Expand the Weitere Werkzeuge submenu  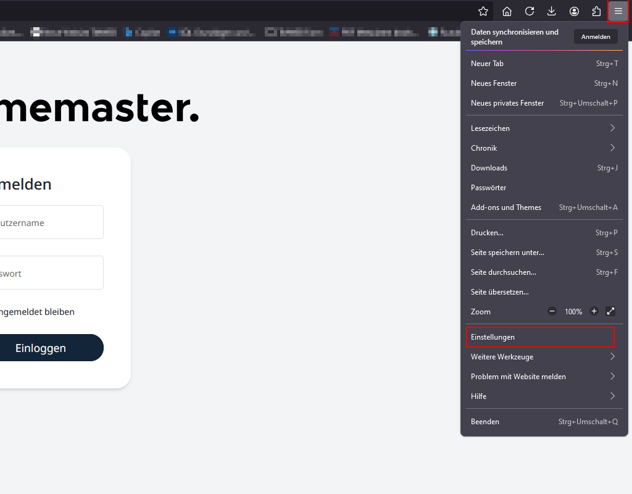tap(543, 356)
